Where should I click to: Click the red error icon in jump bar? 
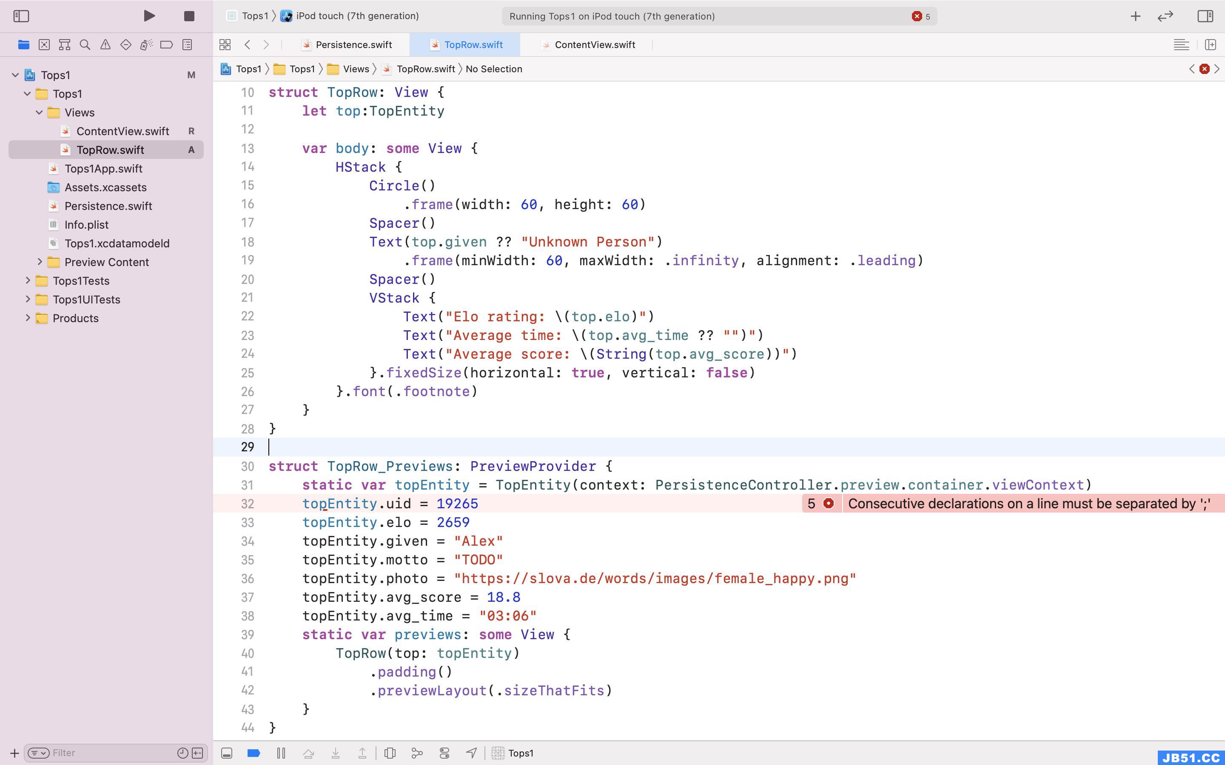1204,69
